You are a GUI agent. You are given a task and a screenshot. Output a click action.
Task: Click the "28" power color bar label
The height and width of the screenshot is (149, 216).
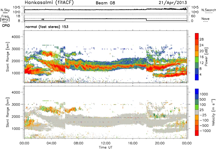[201, 39]
